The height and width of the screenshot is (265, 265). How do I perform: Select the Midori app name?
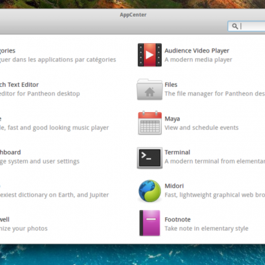(x=174, y=186)
